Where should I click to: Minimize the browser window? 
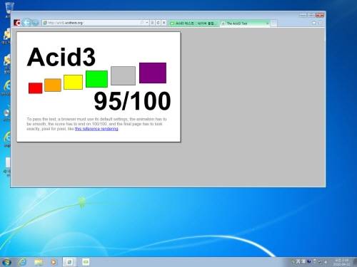click(303, 15)
